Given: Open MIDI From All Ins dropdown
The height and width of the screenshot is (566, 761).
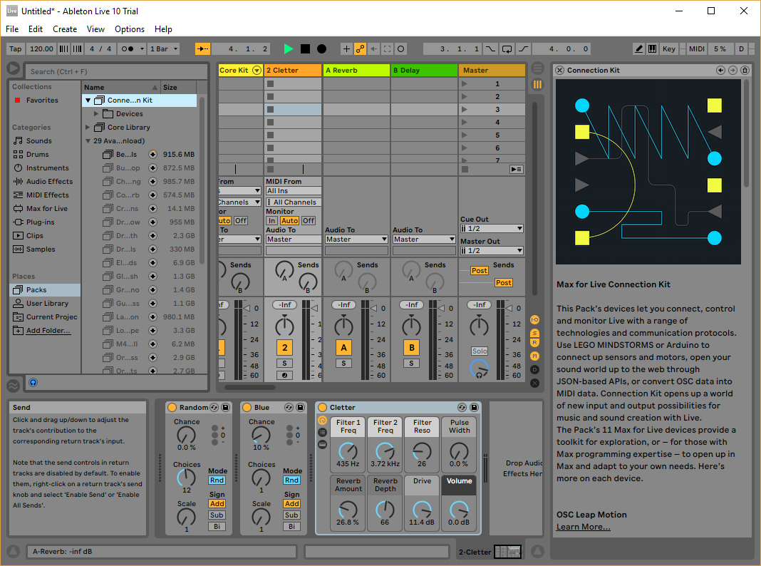Looking at the screenshot, I should click(293, 191).
